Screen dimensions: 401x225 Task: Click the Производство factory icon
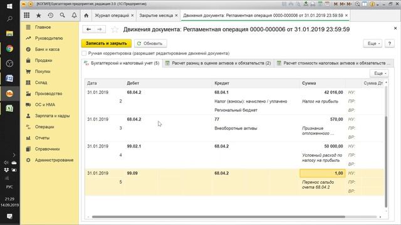tap(28, 94)
